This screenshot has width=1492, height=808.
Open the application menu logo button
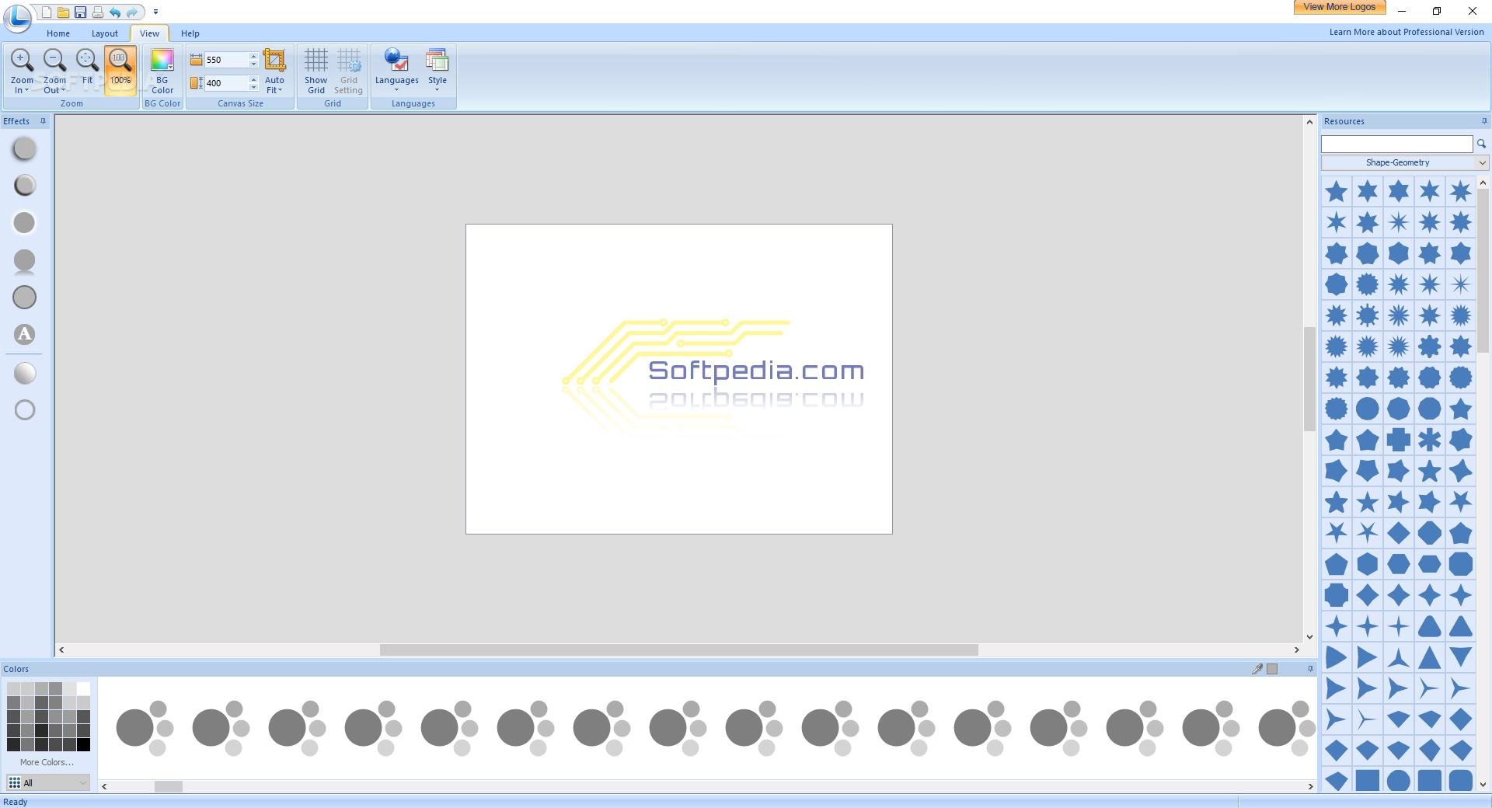(x=17, y=17)
